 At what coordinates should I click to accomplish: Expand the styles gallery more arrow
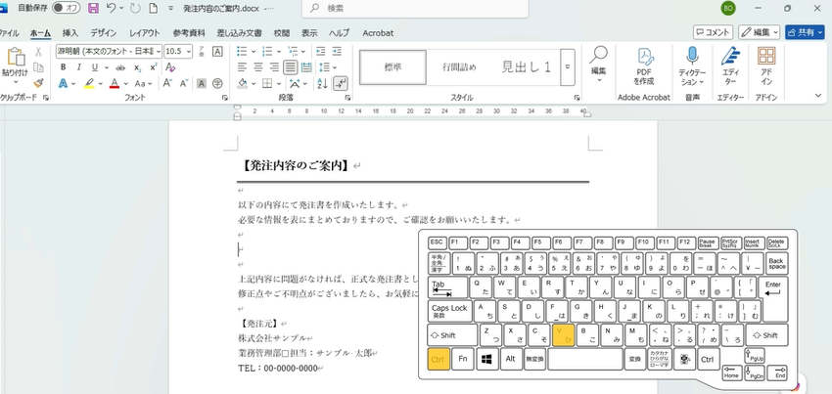pos(567,66)
